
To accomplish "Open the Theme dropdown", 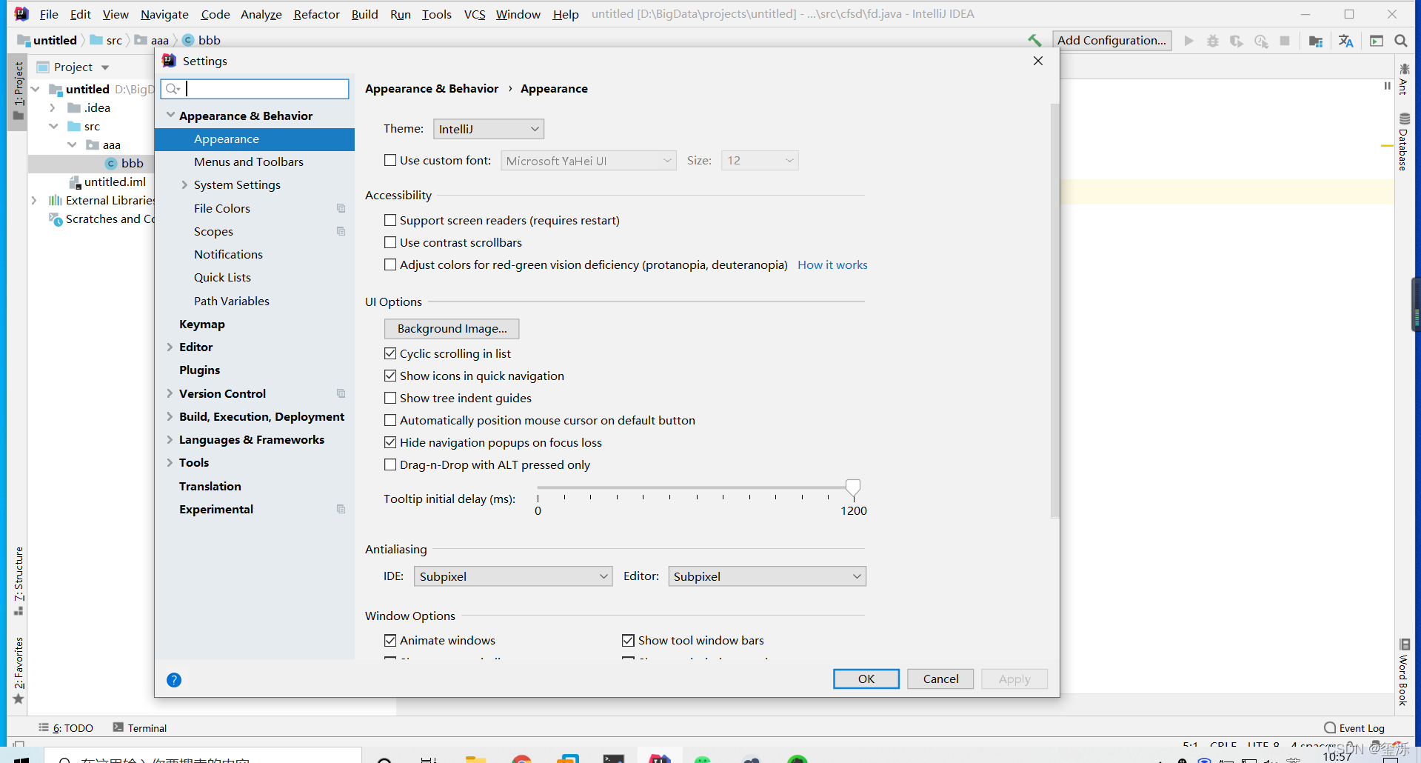I will tap(489, 129).
